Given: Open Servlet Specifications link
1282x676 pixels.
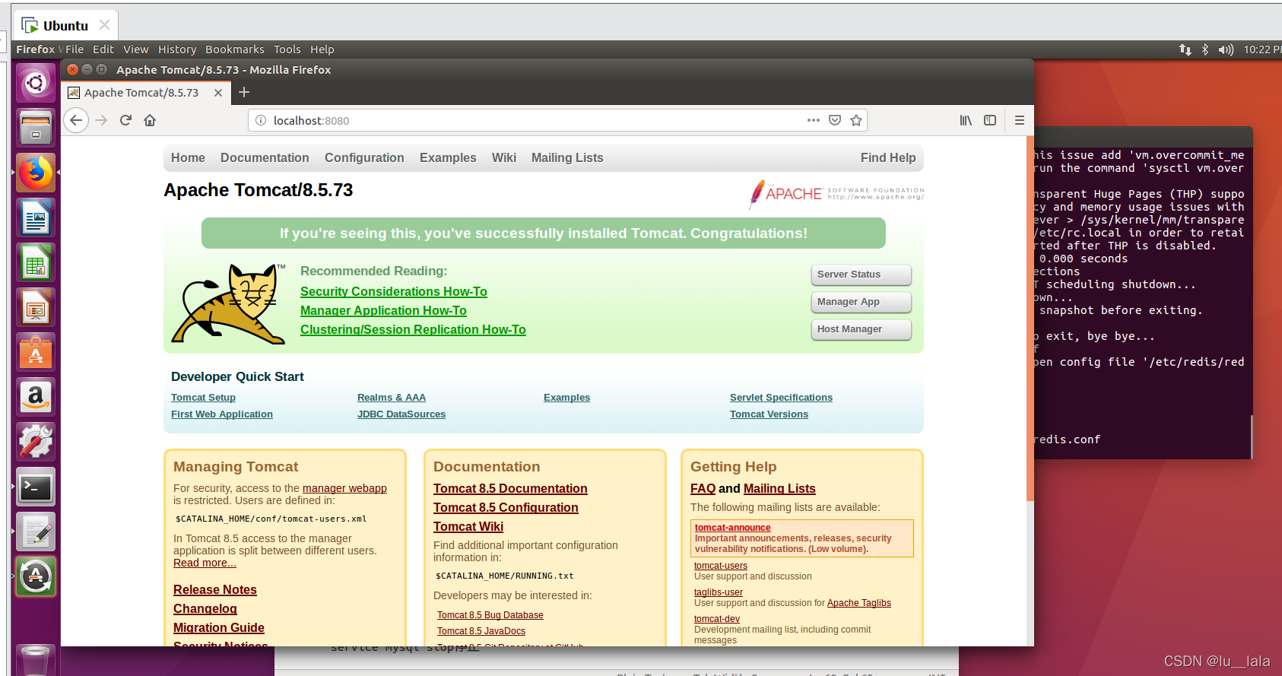Looking at the screenshot, I should coord(781,398).
